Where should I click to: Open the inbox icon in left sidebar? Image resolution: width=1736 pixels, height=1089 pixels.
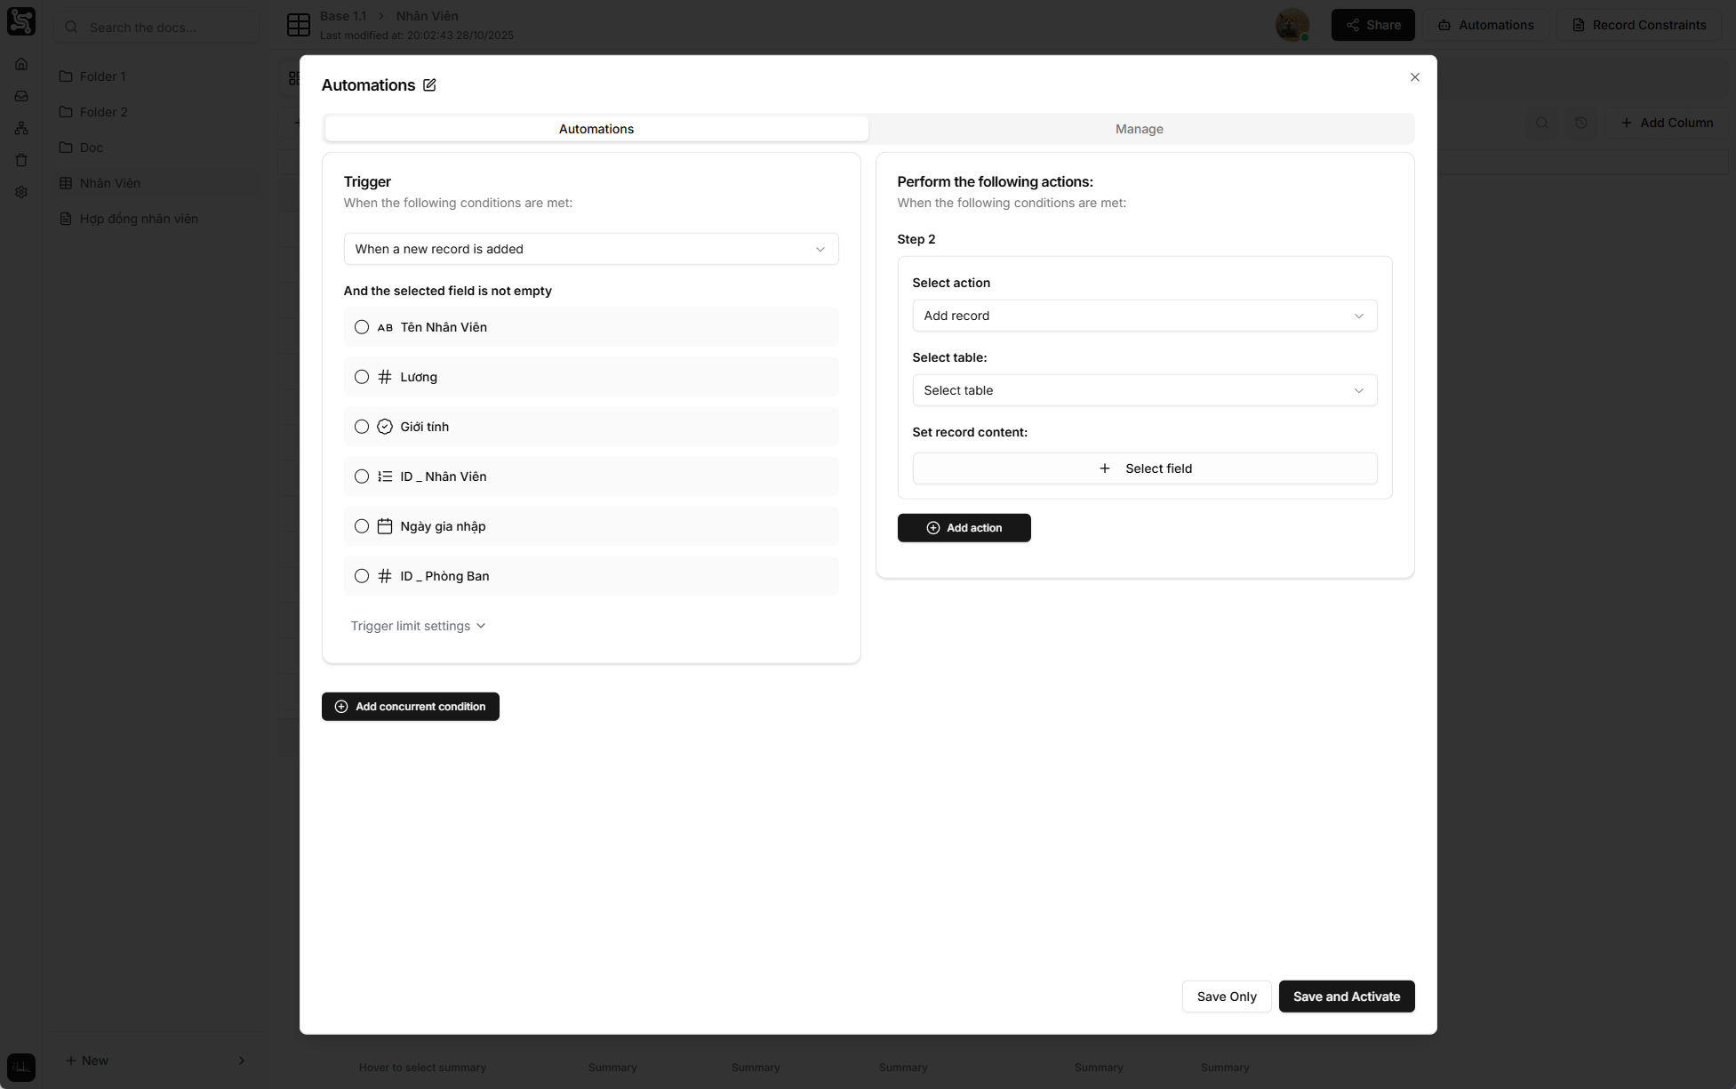pos(21,96)
